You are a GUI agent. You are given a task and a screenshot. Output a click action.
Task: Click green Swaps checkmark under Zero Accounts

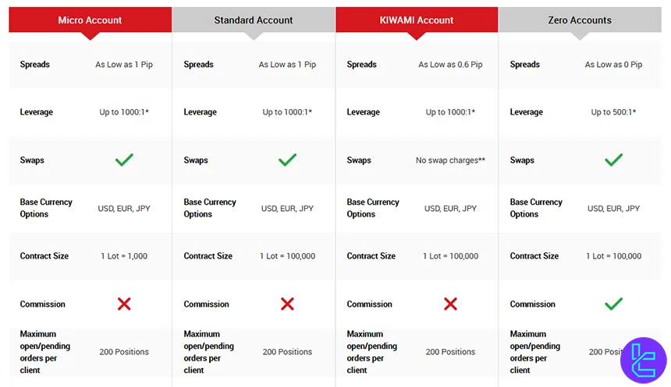614,160
